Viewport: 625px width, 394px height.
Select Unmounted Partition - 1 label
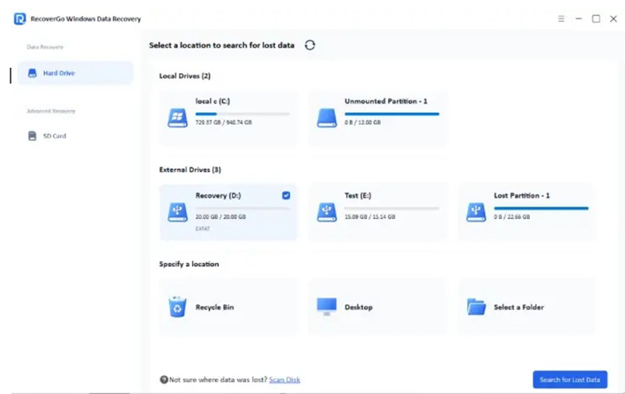coord(386,101)
